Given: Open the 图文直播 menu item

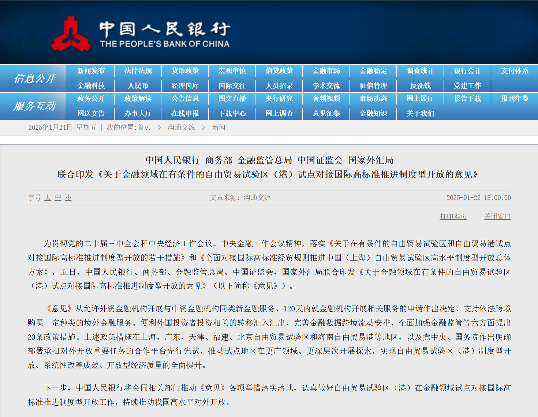Looking at the screenshot, I should coord(232,99).
